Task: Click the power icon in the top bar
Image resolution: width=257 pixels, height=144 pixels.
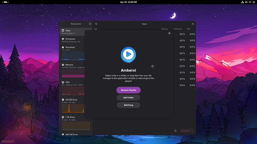Action: (x=254, y=2)
